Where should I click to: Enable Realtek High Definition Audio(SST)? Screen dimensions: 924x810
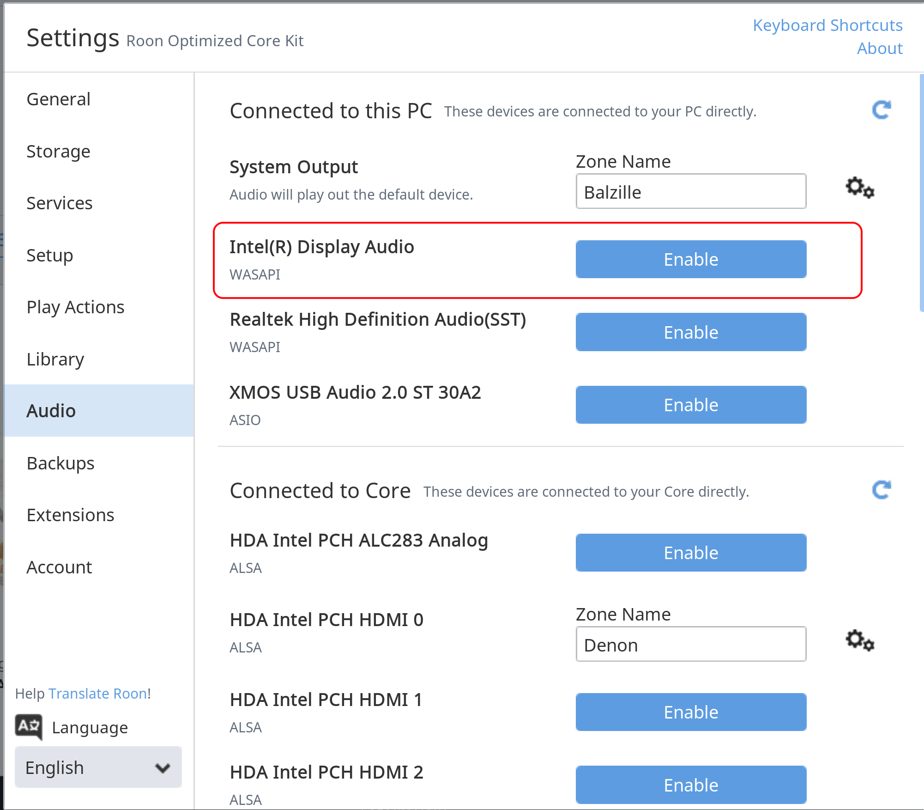pyautogui.click(x=691, y=332)
